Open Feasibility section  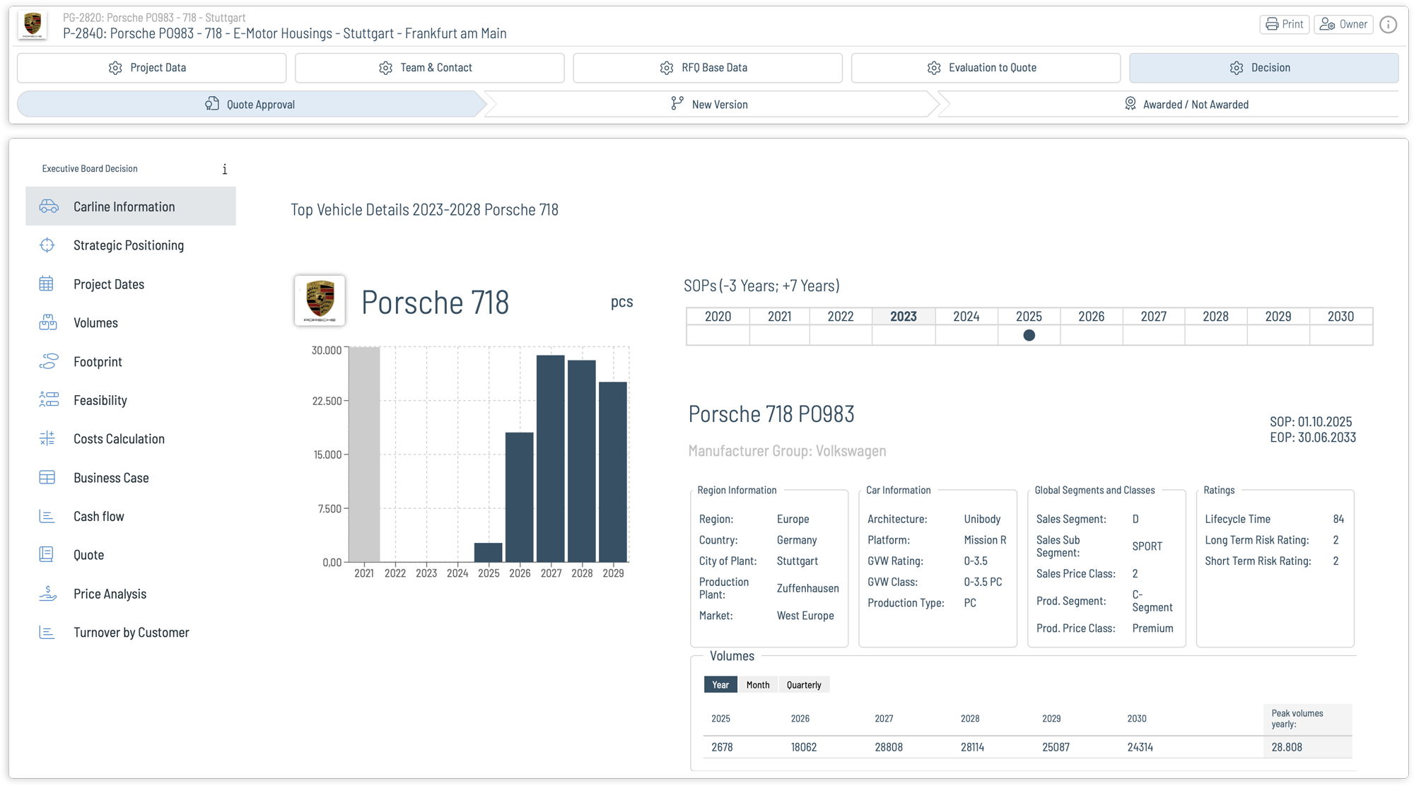(131, 400)
